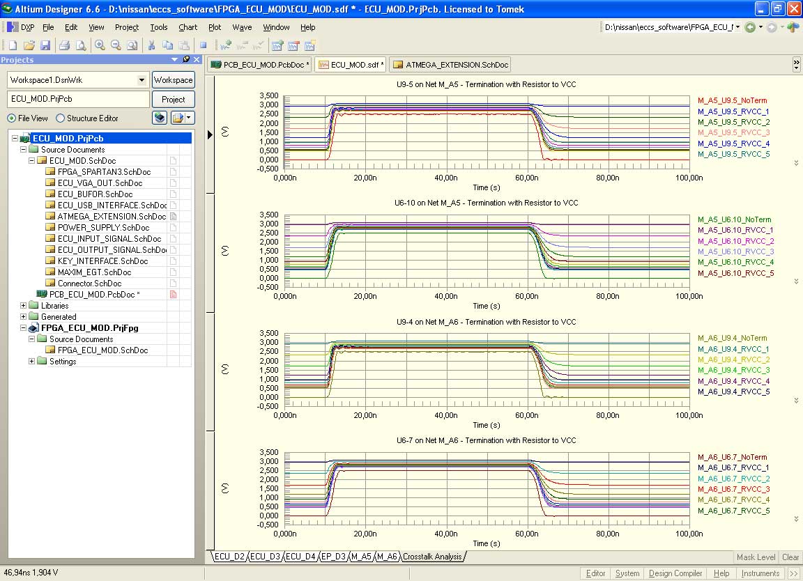Click the Zoom In magnifier icon
803x581 pixels.
pos(100,45)
